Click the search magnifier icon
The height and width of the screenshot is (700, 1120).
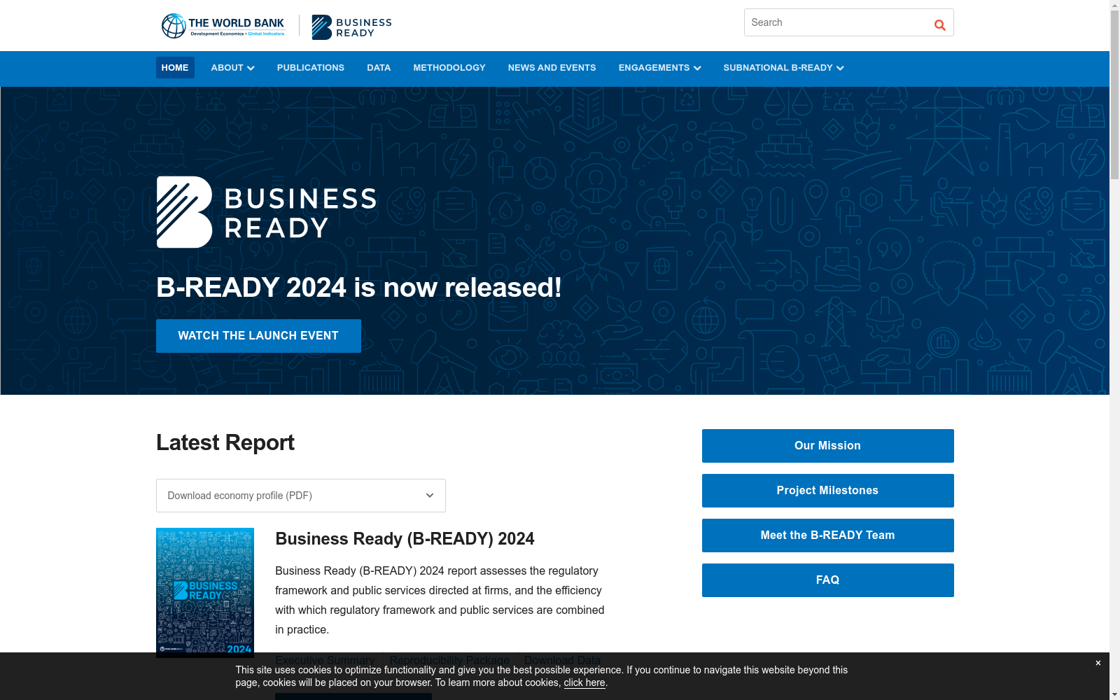939,25
